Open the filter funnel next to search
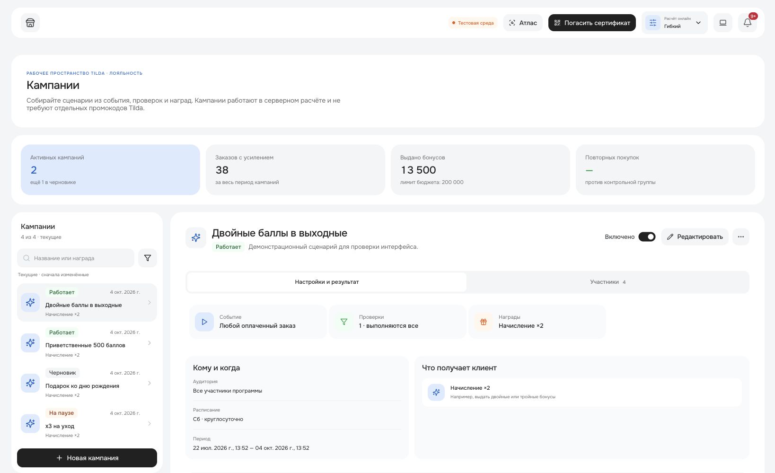This screenshot has width=775, height=473. point(148,258)
